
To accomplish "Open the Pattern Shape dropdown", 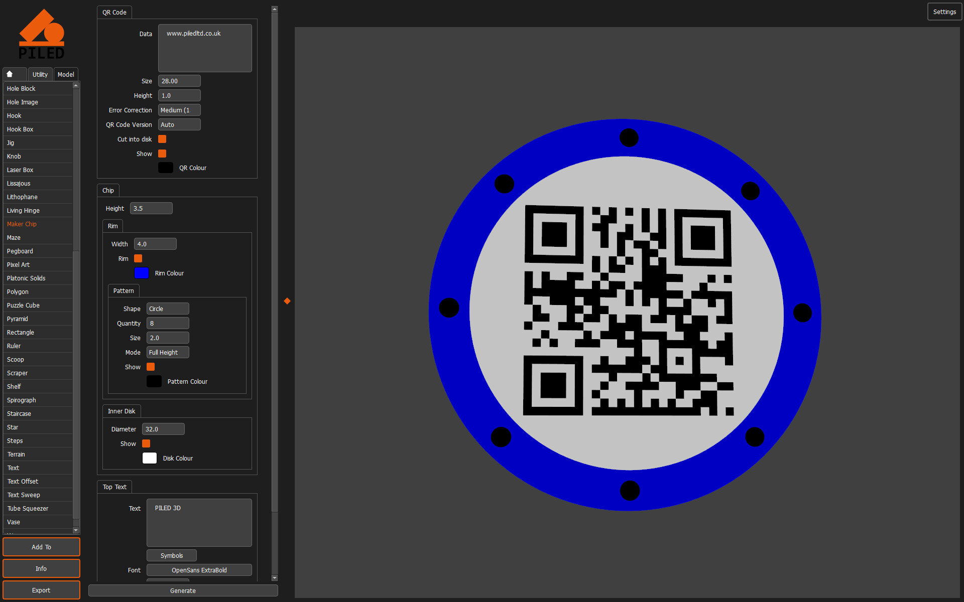I will [168, 309].
